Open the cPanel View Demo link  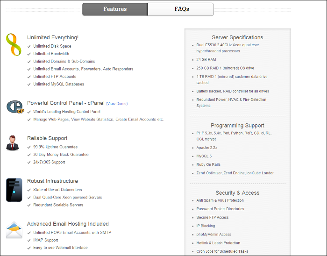coord(117,103)
